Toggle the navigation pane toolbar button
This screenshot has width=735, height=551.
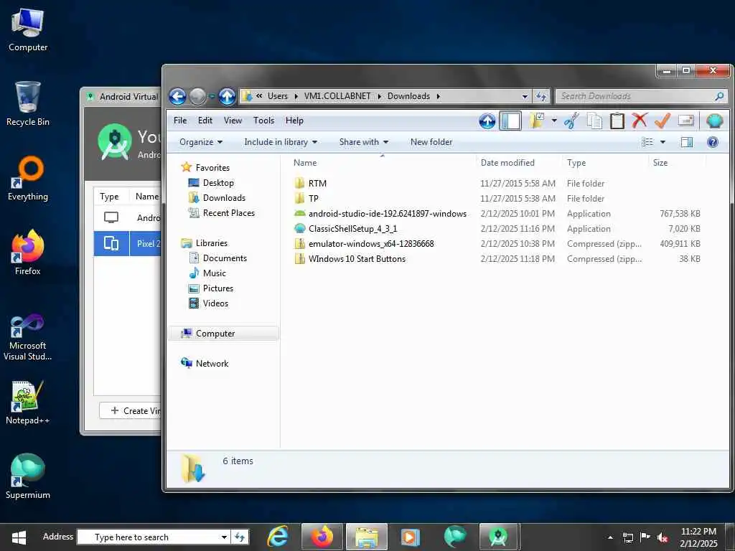click(x=510, y=121)
